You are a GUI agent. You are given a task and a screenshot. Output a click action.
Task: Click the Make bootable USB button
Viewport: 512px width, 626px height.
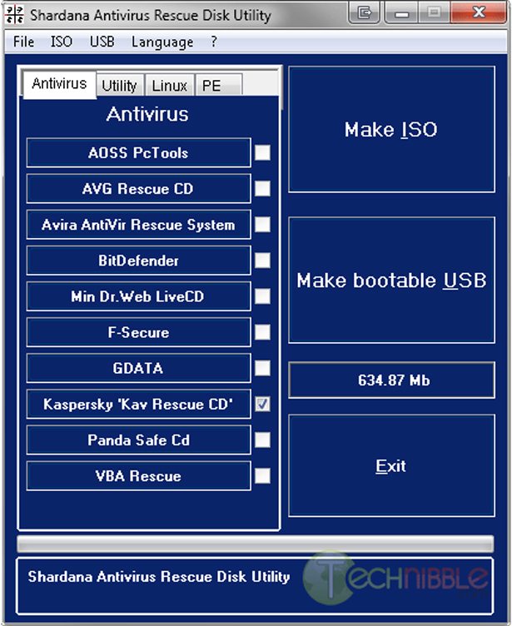click(391, 281)
